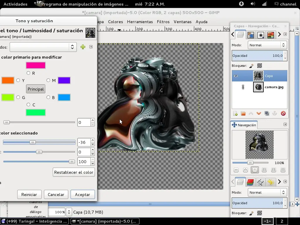Open the Herramientas menu
Screen dimensions: 300x225
tap(140, 22)
